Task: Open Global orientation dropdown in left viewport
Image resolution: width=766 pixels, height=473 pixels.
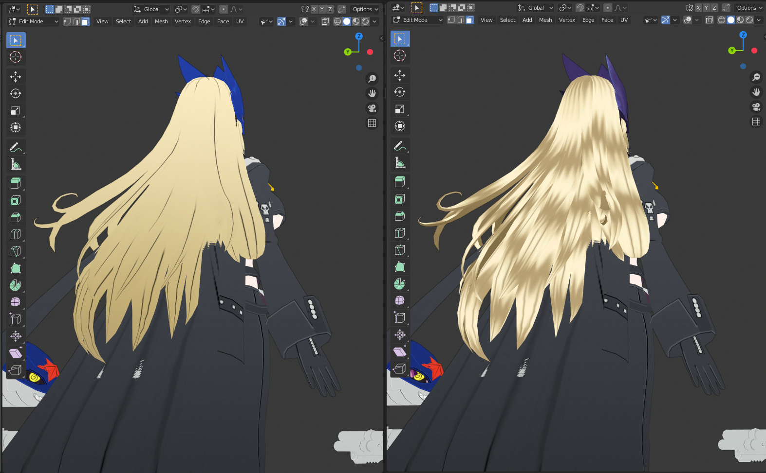Action: (x=151, y=9)
